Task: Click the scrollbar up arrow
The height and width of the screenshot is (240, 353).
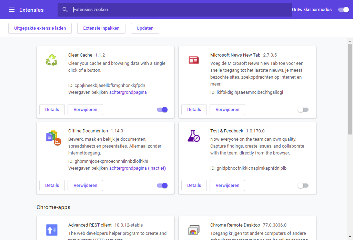Action: pyautogui.click(x=350, y=41)
